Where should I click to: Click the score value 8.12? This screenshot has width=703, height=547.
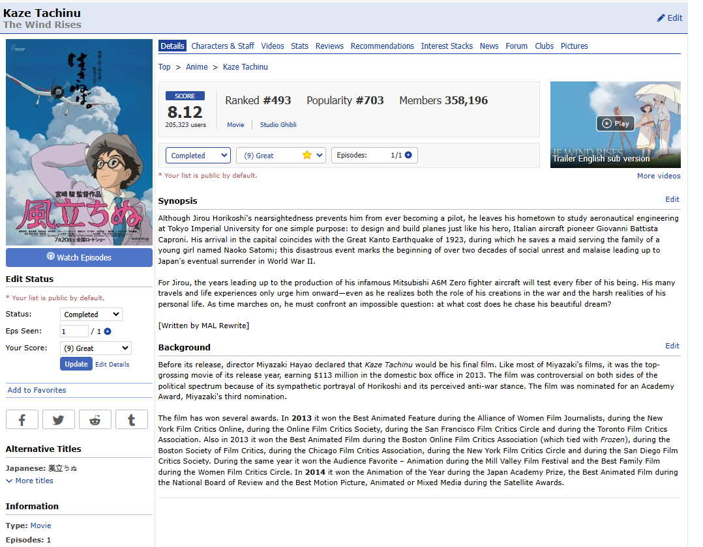pyautogui.click(x=185, y=112)
